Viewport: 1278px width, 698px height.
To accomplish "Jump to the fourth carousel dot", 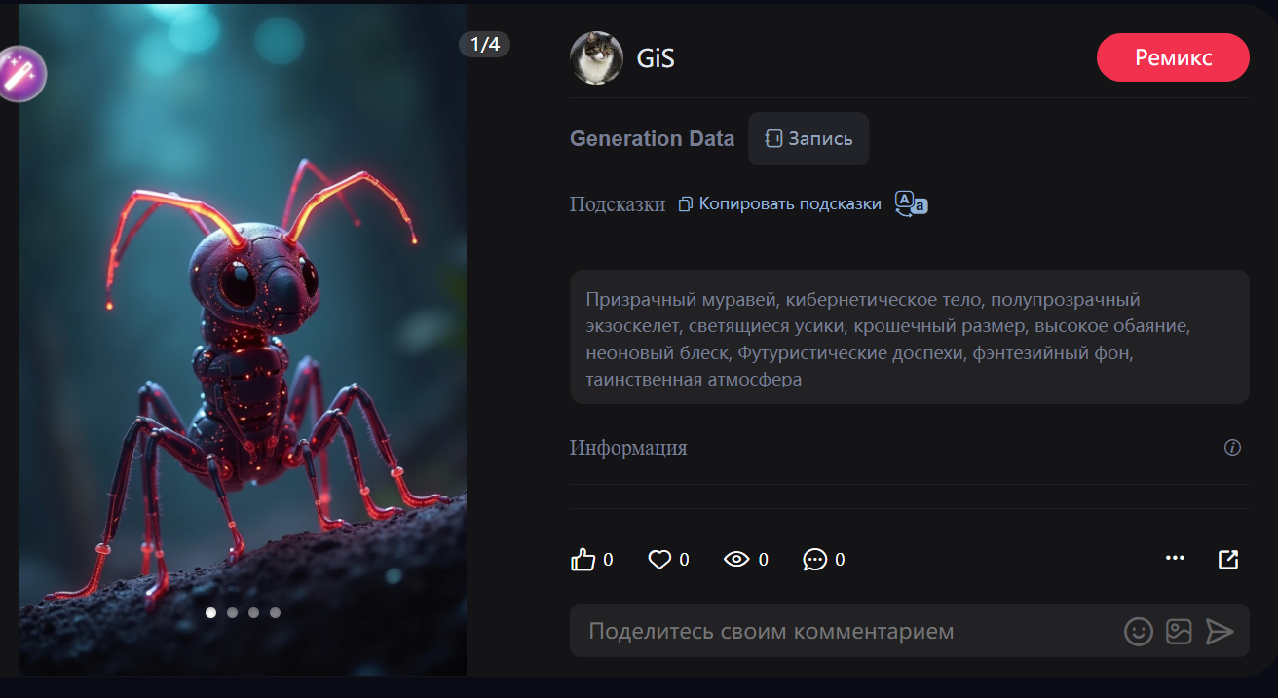I will tap(275, 613).
